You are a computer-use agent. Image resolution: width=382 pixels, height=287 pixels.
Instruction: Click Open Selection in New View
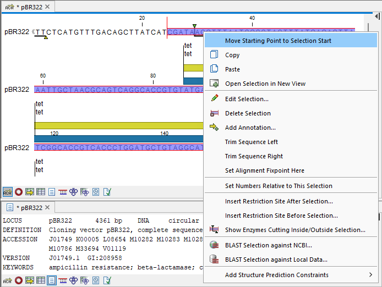point(265,84)
